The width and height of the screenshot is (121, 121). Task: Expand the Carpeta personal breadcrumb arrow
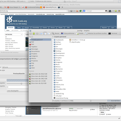click(53, 37)
